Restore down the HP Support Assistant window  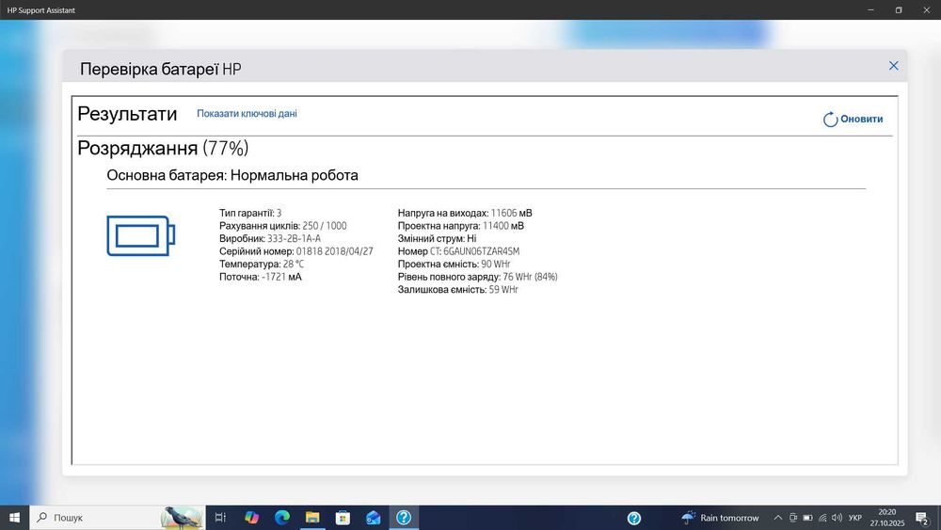[x=899, y=9]
